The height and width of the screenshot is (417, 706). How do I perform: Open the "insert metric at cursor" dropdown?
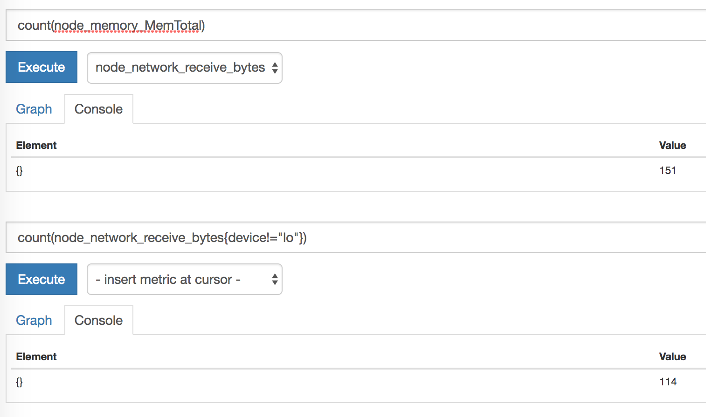pos(184,279)
